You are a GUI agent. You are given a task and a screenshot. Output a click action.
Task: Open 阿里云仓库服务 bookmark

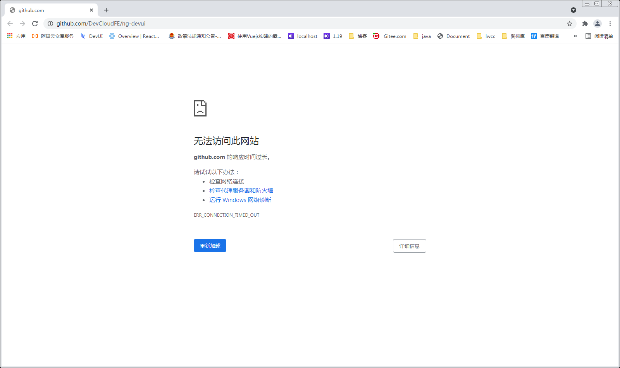point(53,36)
